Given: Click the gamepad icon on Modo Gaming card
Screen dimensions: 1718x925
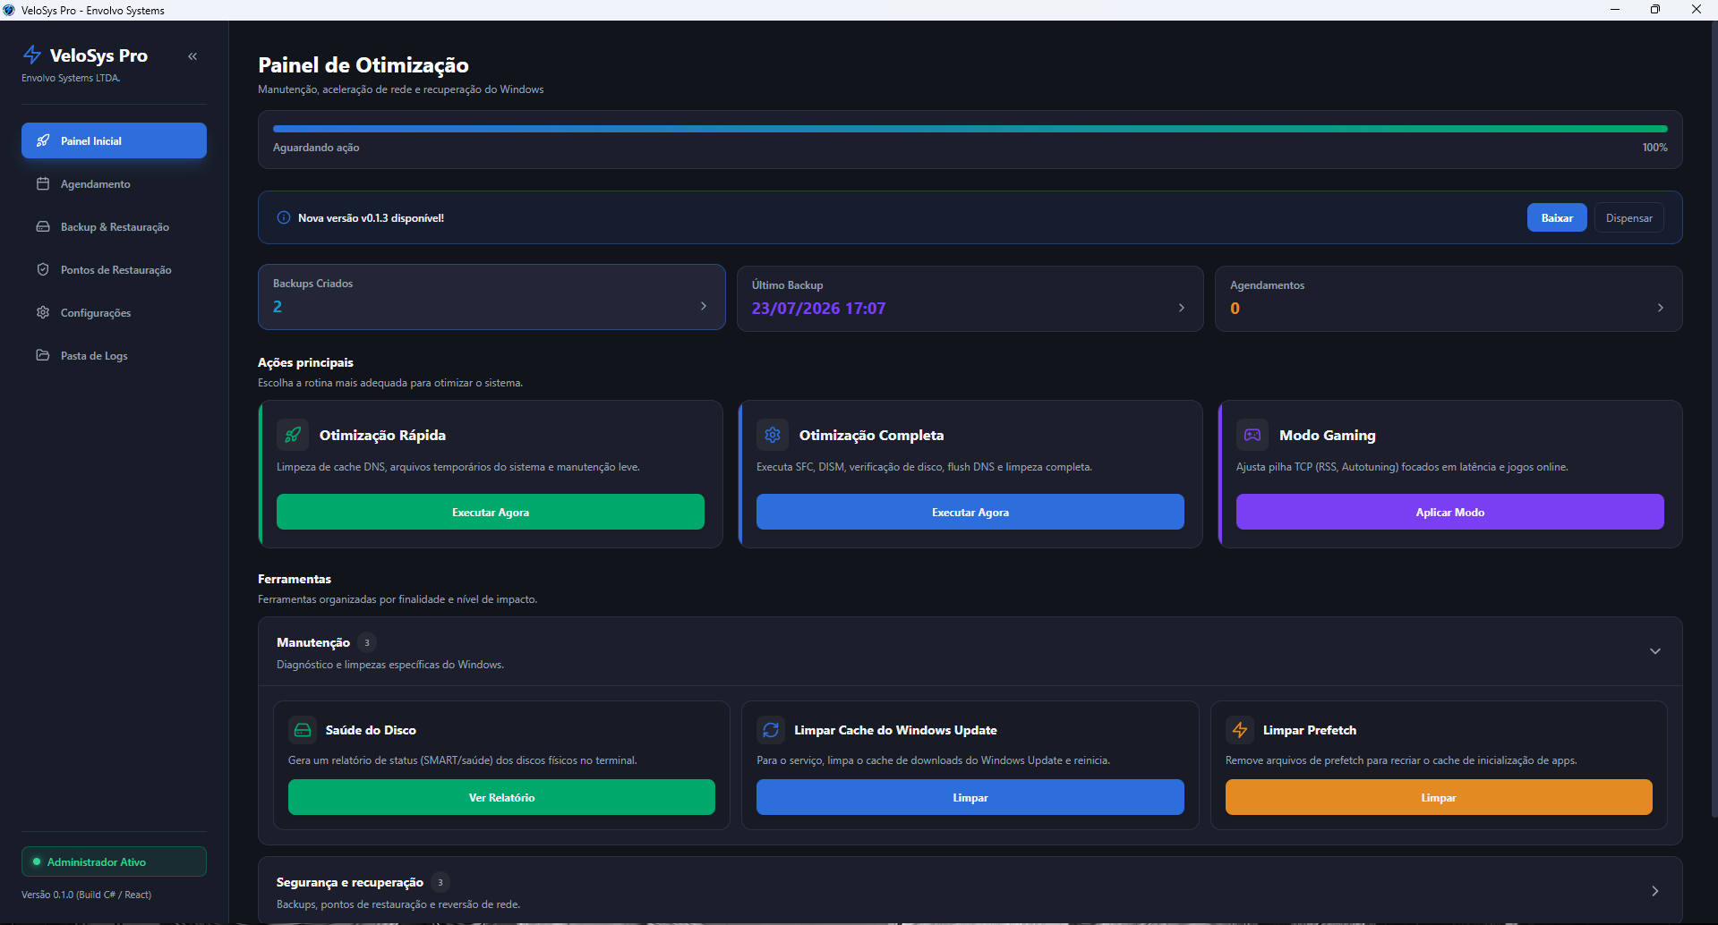Looking at the screenshot, I should 1252,435.
